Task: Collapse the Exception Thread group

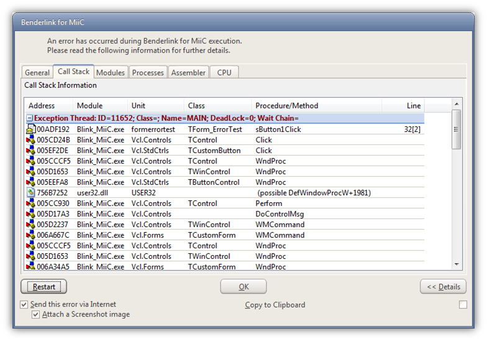Action: point(29,118)
